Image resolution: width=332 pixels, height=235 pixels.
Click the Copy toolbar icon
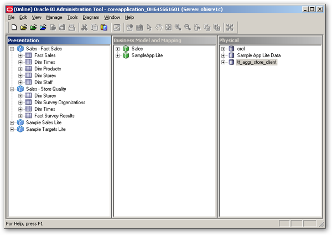click(94, 27)
